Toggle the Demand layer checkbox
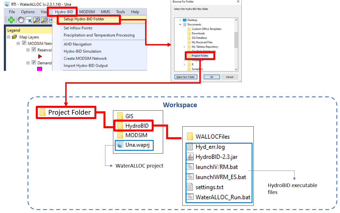340x213 pixels. click(x=34, y=63)
